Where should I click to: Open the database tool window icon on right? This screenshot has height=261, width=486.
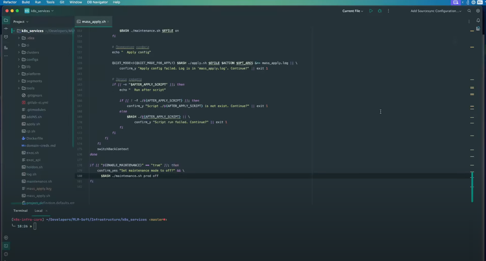[x=478, y=29]
